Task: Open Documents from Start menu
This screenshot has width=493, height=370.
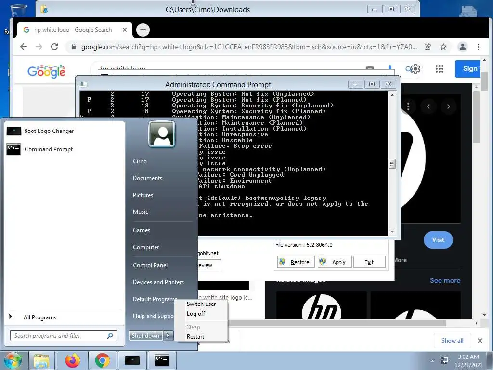Action: [147, 178]
